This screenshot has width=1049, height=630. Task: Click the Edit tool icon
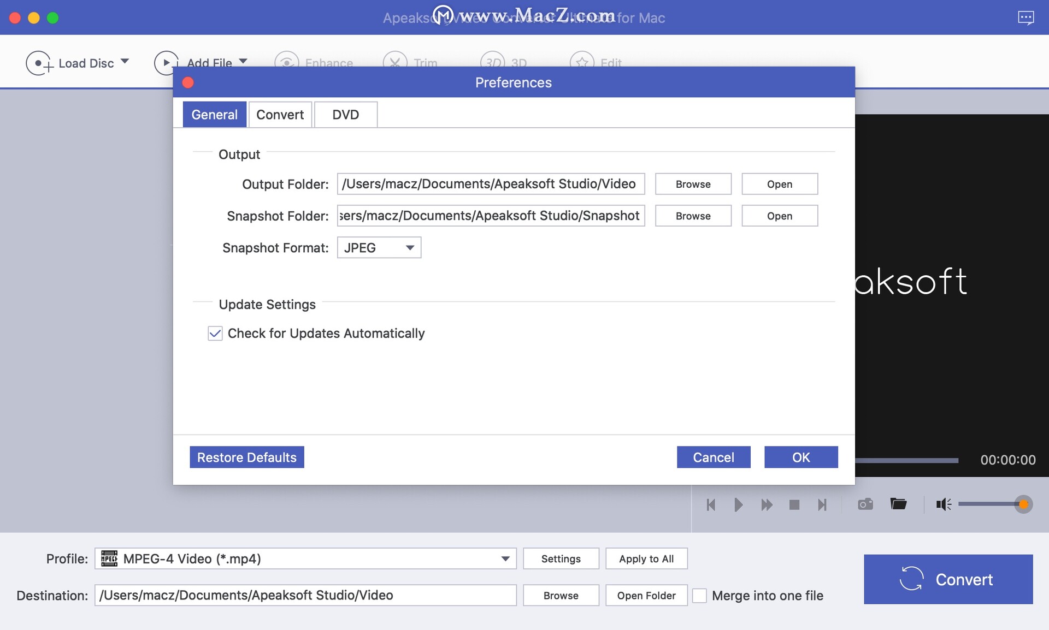[x=583, y=62]
